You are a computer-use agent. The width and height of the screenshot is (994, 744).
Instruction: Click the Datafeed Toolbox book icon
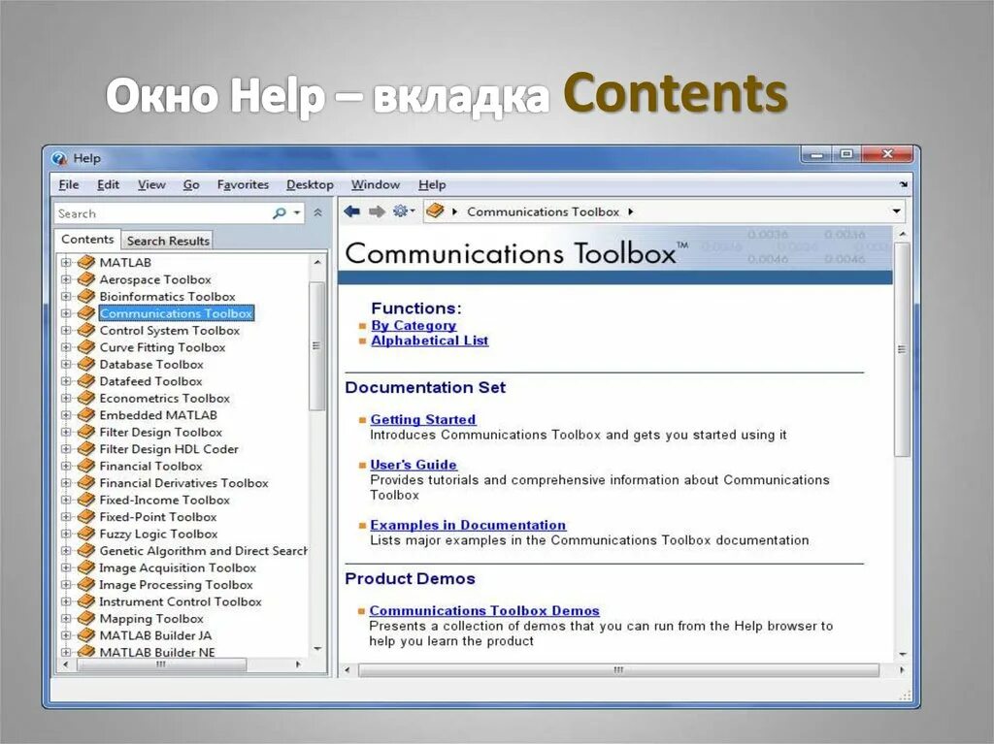tap(85, 381)
